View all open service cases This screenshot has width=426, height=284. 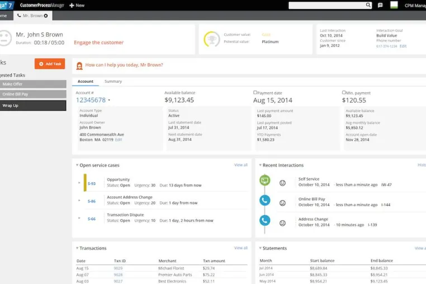click(x=241, y=165)
